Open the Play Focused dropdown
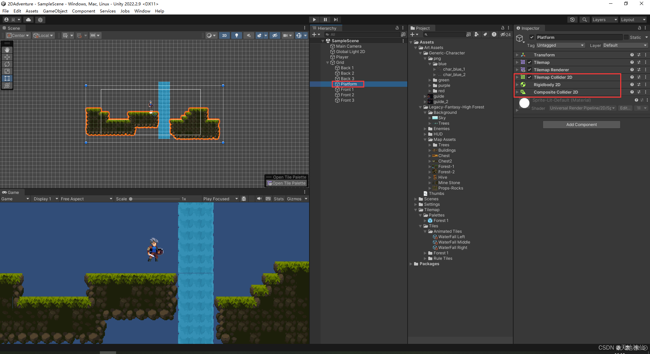The height and width of the screenshot is (354, 650). (x=220, y=199)
